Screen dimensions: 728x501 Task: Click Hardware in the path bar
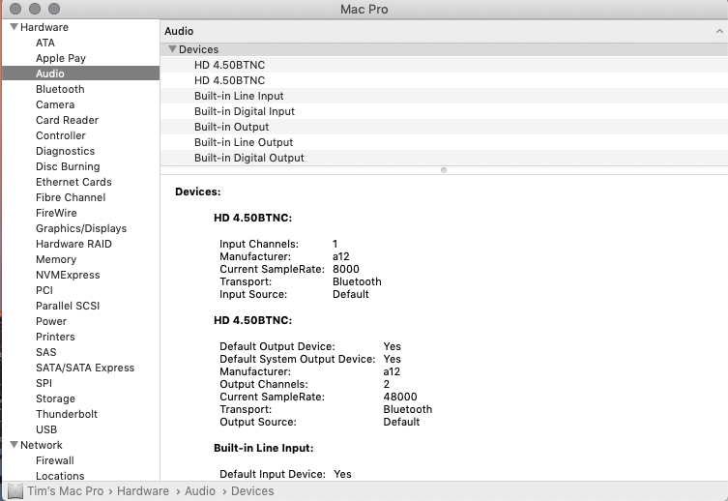point(143,491)
